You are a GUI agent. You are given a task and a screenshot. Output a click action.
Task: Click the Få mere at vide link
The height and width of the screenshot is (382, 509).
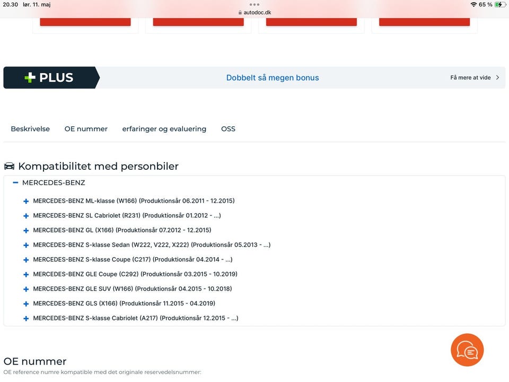click(470, 77)
